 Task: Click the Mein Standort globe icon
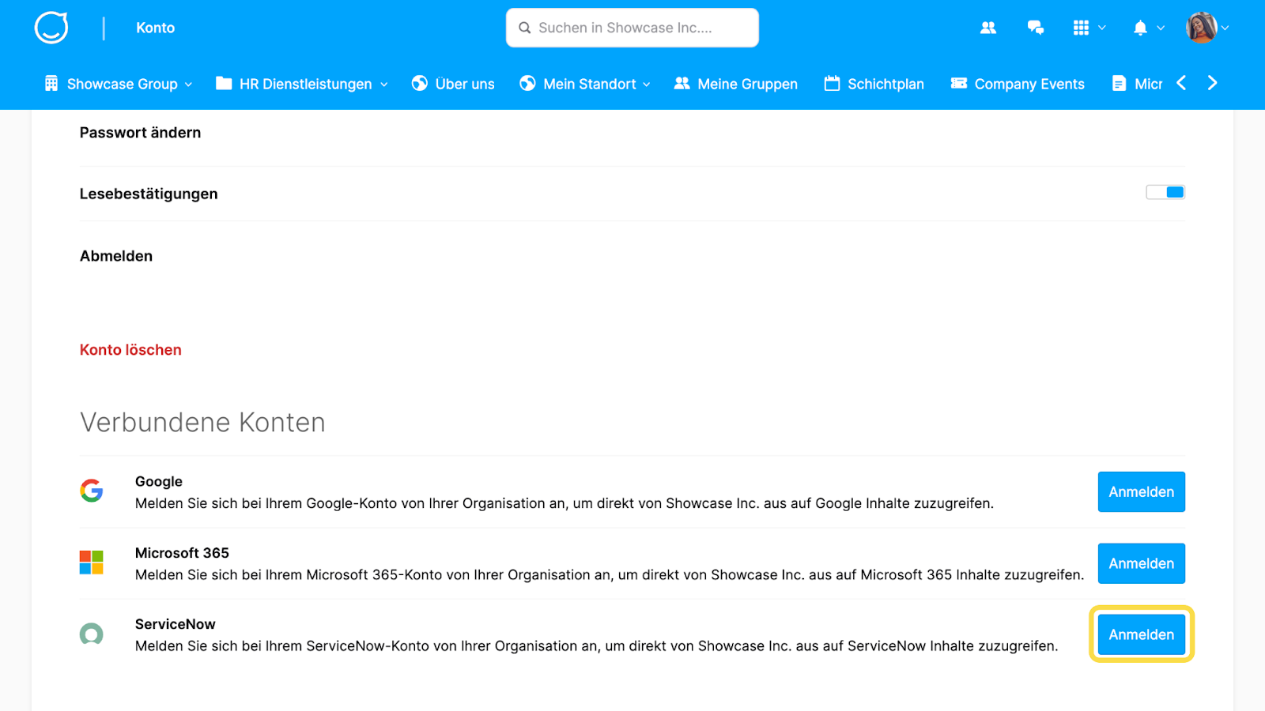point(527,84)
